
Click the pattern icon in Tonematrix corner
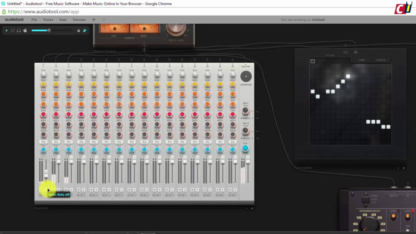pyautogui.click(x=313, y=61)
